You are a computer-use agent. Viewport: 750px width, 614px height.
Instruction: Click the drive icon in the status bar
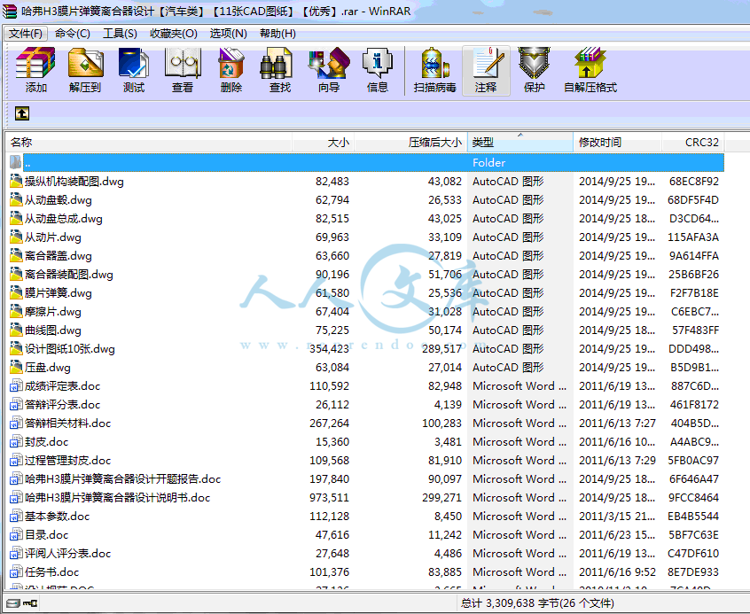coord(13,603)
